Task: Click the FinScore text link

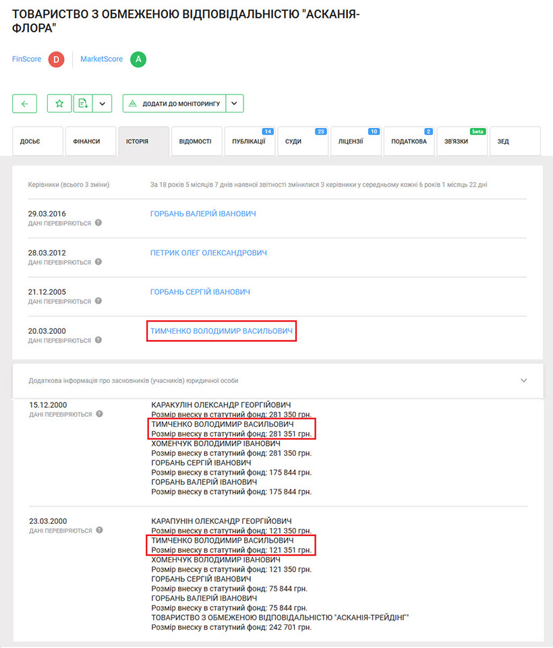Action: pyautogui.click(x=26, y=59)
